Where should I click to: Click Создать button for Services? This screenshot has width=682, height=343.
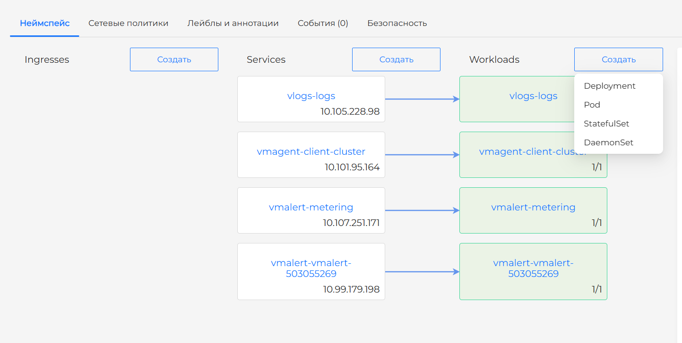point(396,59)
